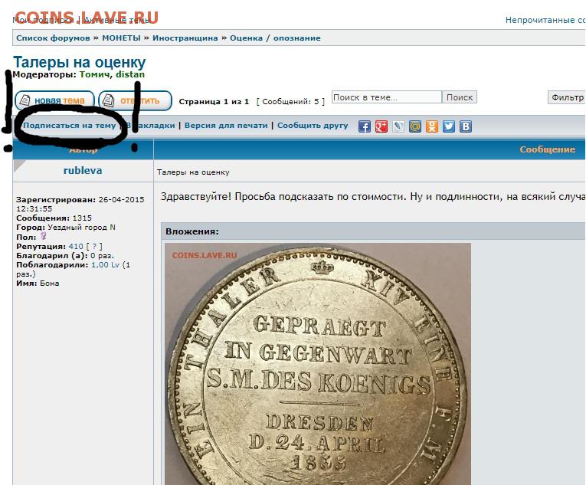
Task: Share topic on Facebook icon
Action: 365,126
